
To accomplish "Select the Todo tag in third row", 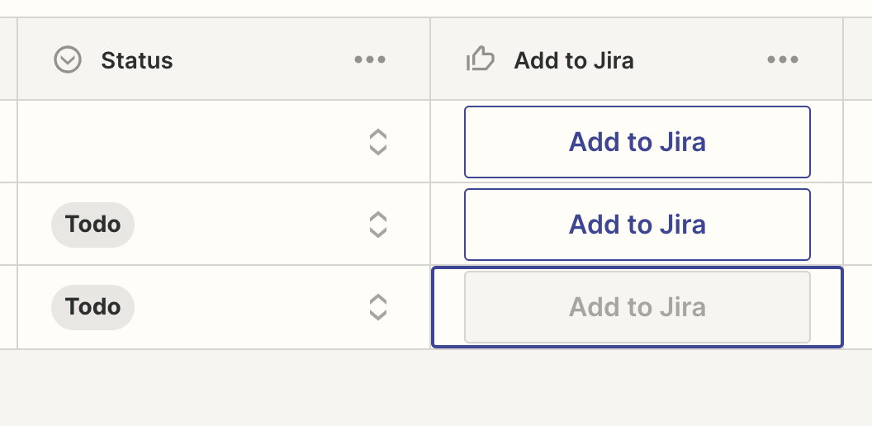I will click(92, 307).
